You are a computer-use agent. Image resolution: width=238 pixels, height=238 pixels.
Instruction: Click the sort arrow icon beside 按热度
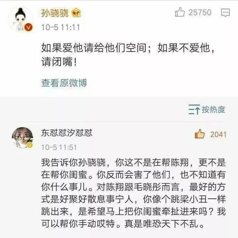point(194,110)
